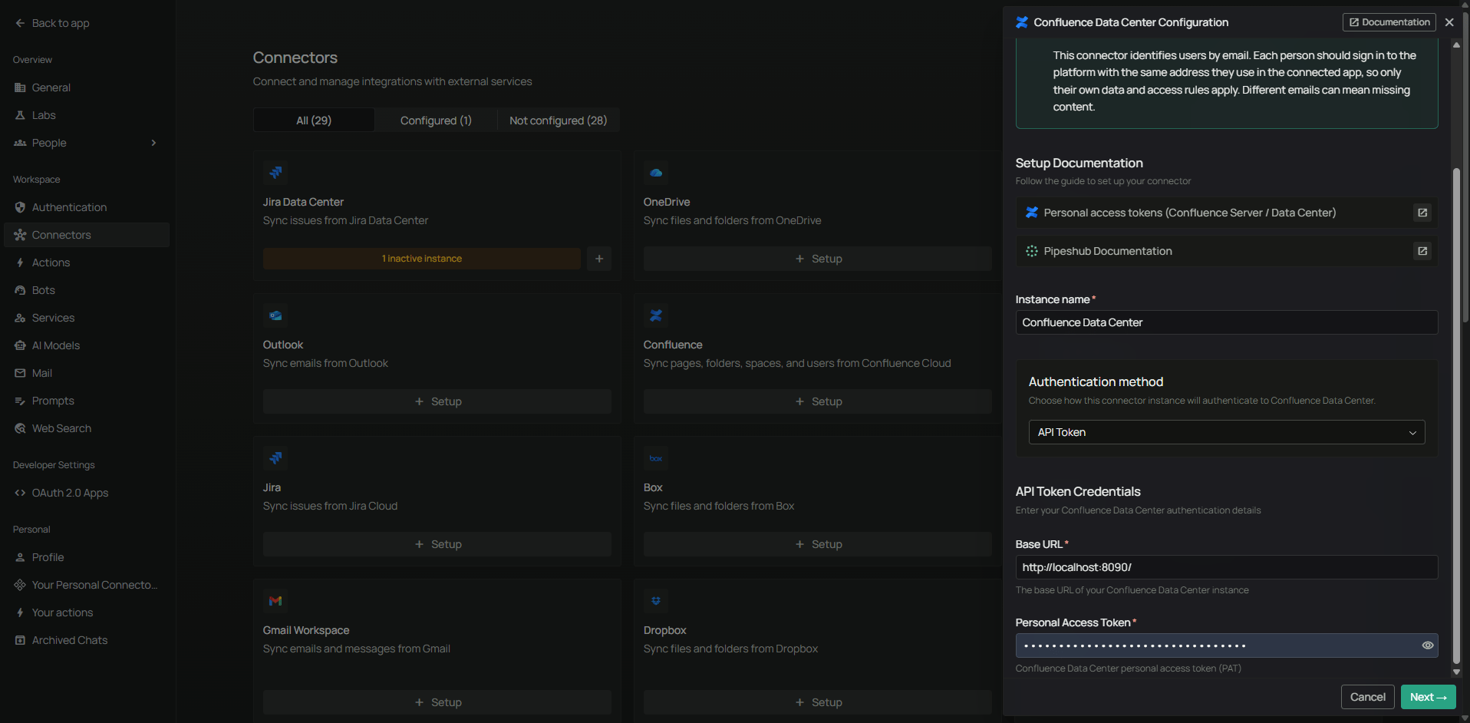The image size is (1470, 723).
Task: Open the Authentication method API Token dropdown
Action: pyautogui.click(x=1227, y=432)
